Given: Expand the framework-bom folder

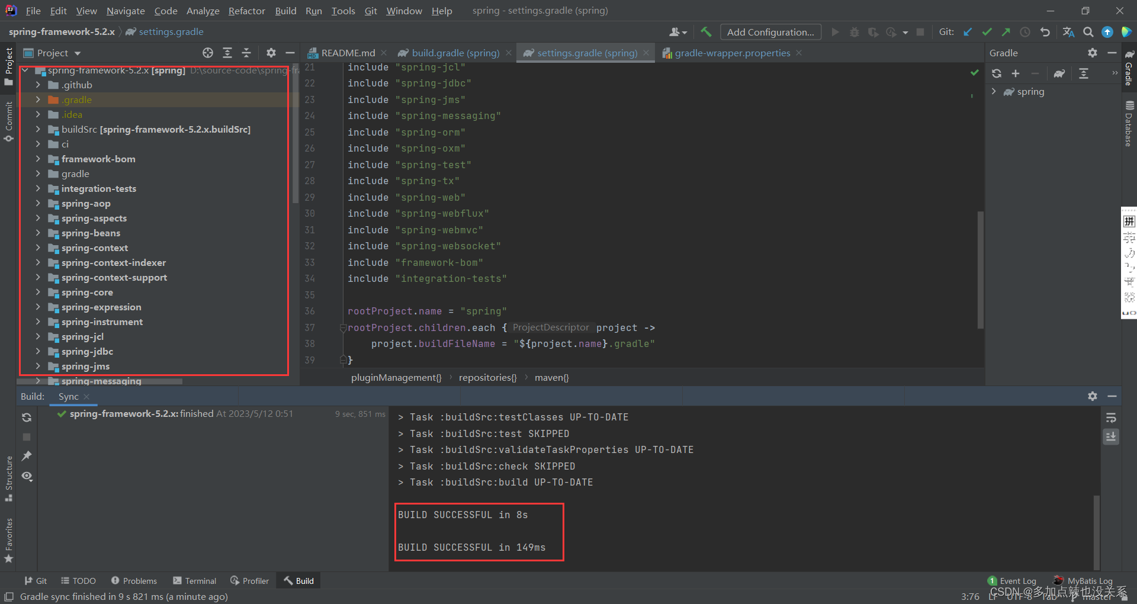Looking at the screenshot, I should 37,159.
